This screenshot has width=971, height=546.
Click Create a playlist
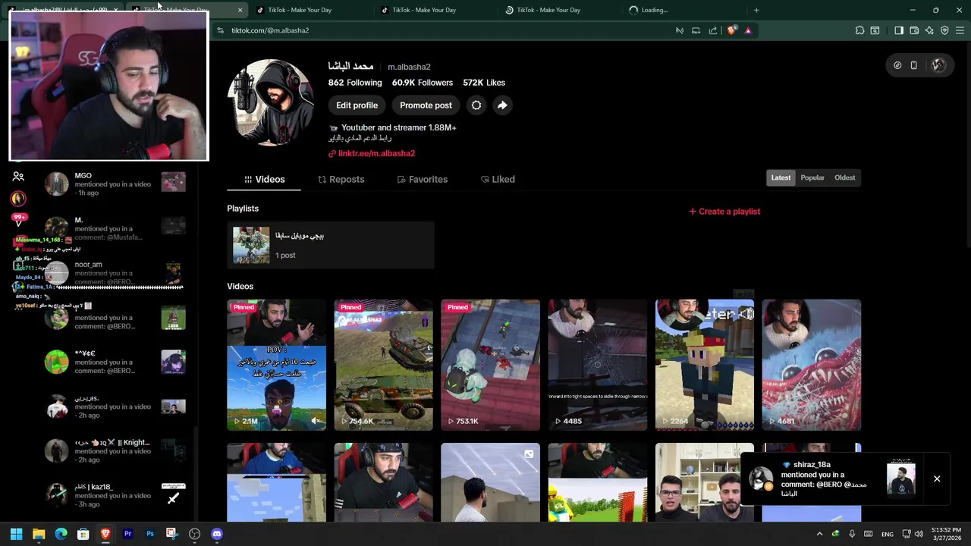[724, 212]
